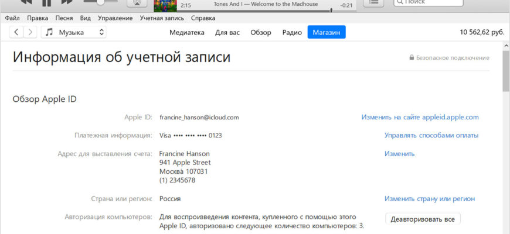Image resolution: width=510 pixels, height=234 pixels.
Task: Open Управлять способами оплаты link
Action: [431, 135]
